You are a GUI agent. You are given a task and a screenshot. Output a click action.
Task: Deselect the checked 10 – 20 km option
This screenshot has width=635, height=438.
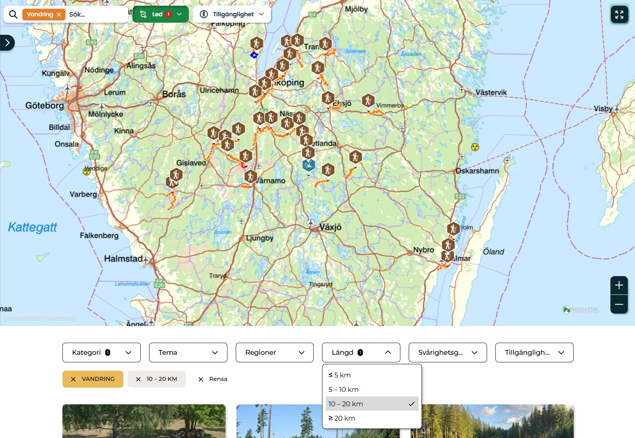pos(372,404)
